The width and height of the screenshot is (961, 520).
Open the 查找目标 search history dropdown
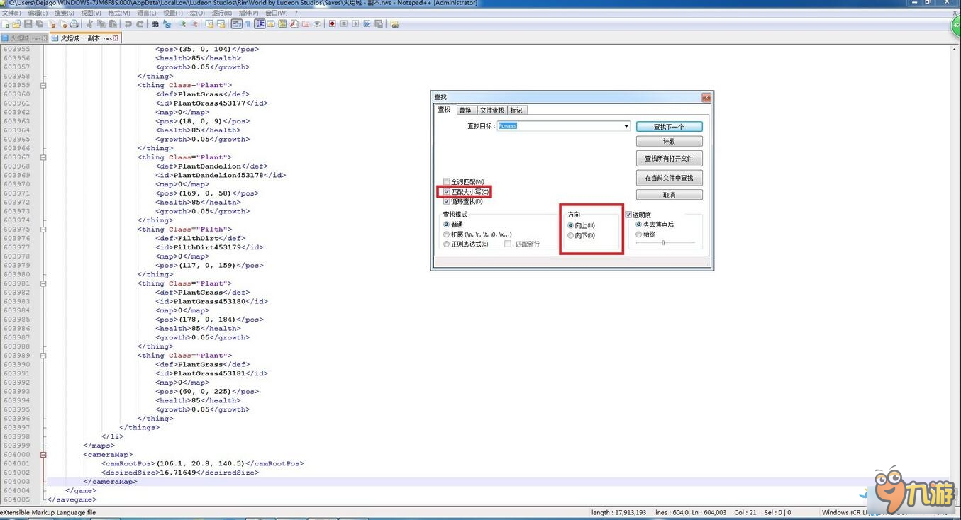point(626,126)
